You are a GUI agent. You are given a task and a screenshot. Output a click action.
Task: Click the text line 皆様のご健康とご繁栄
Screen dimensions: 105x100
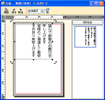tap(39, 41)
